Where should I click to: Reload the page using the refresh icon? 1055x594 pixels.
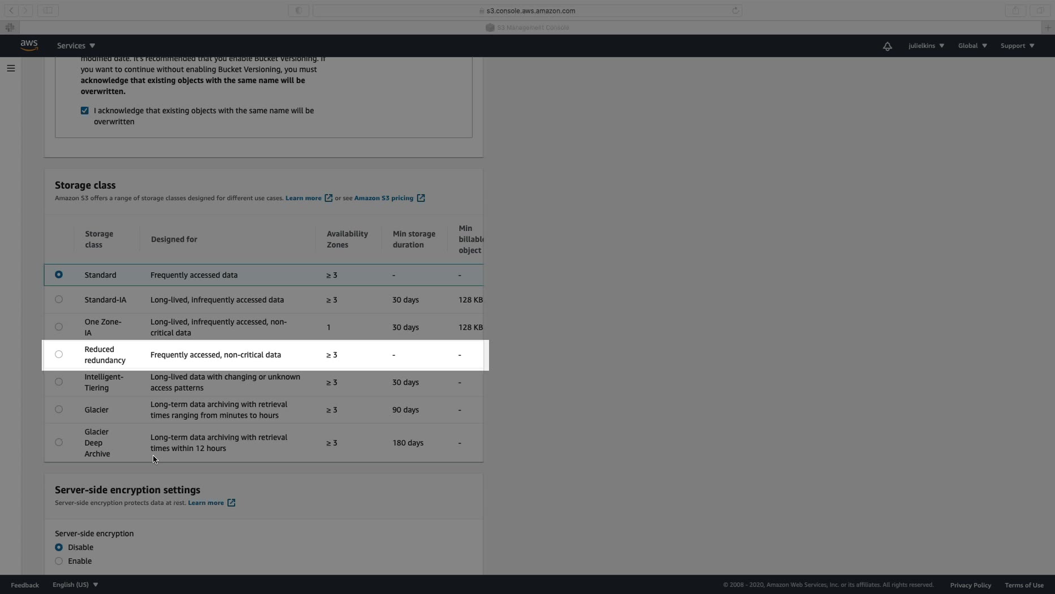point(735,10)
